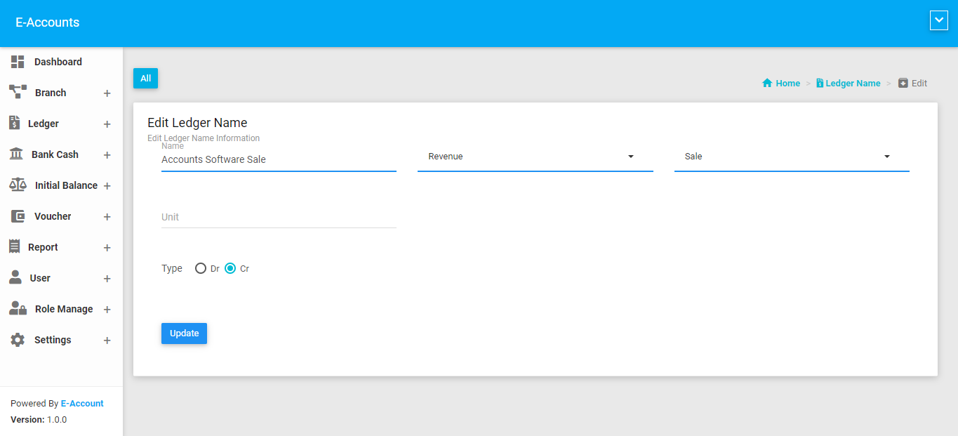Click the Branch hierarchy icon
958x436 pixels.
click(18, 92)
